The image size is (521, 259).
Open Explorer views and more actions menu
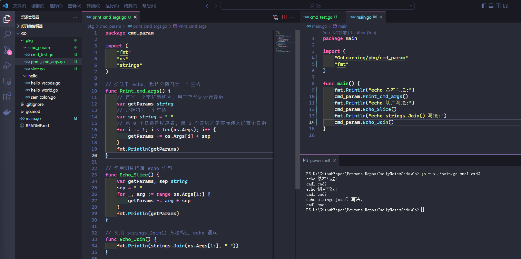click(75, 17)
